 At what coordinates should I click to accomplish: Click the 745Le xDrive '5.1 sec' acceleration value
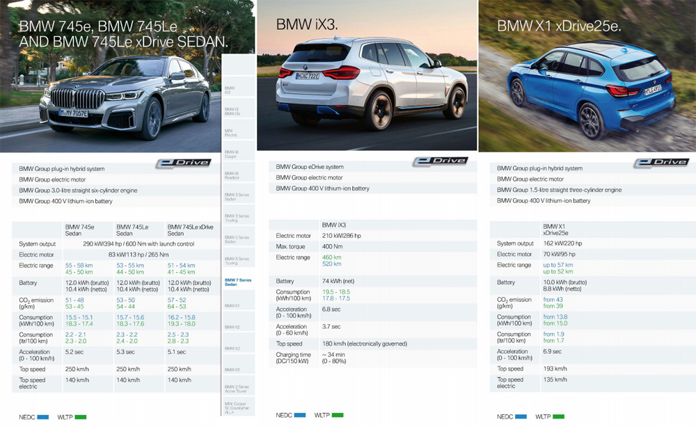[177, 353]
